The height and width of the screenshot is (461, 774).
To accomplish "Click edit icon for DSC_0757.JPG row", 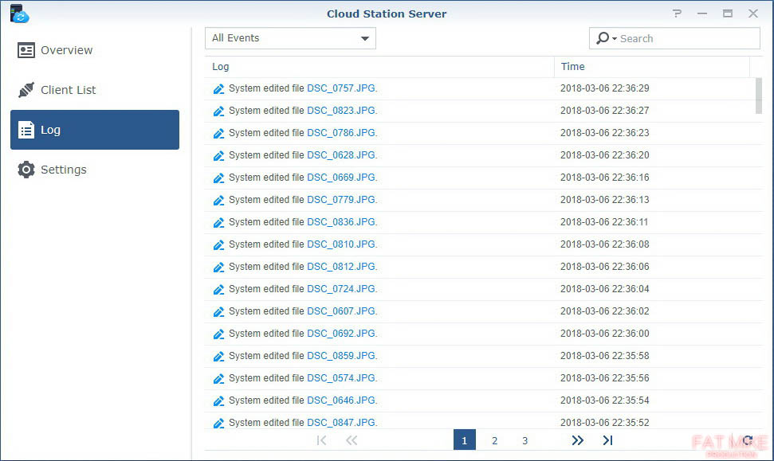I will [x=218, y=88].
